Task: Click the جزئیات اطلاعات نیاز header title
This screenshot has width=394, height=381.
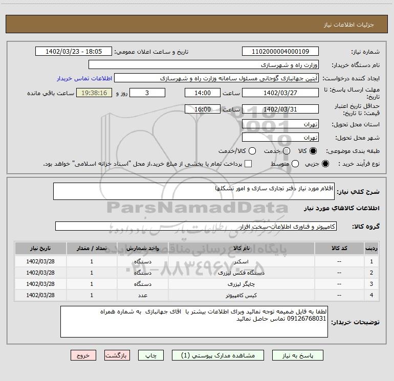Action: coord(349,25)
